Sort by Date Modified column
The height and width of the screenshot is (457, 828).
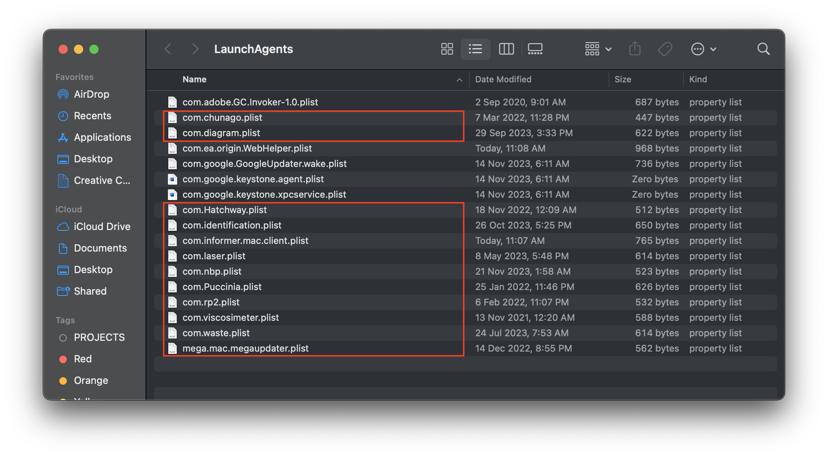[x=503, y=79]
